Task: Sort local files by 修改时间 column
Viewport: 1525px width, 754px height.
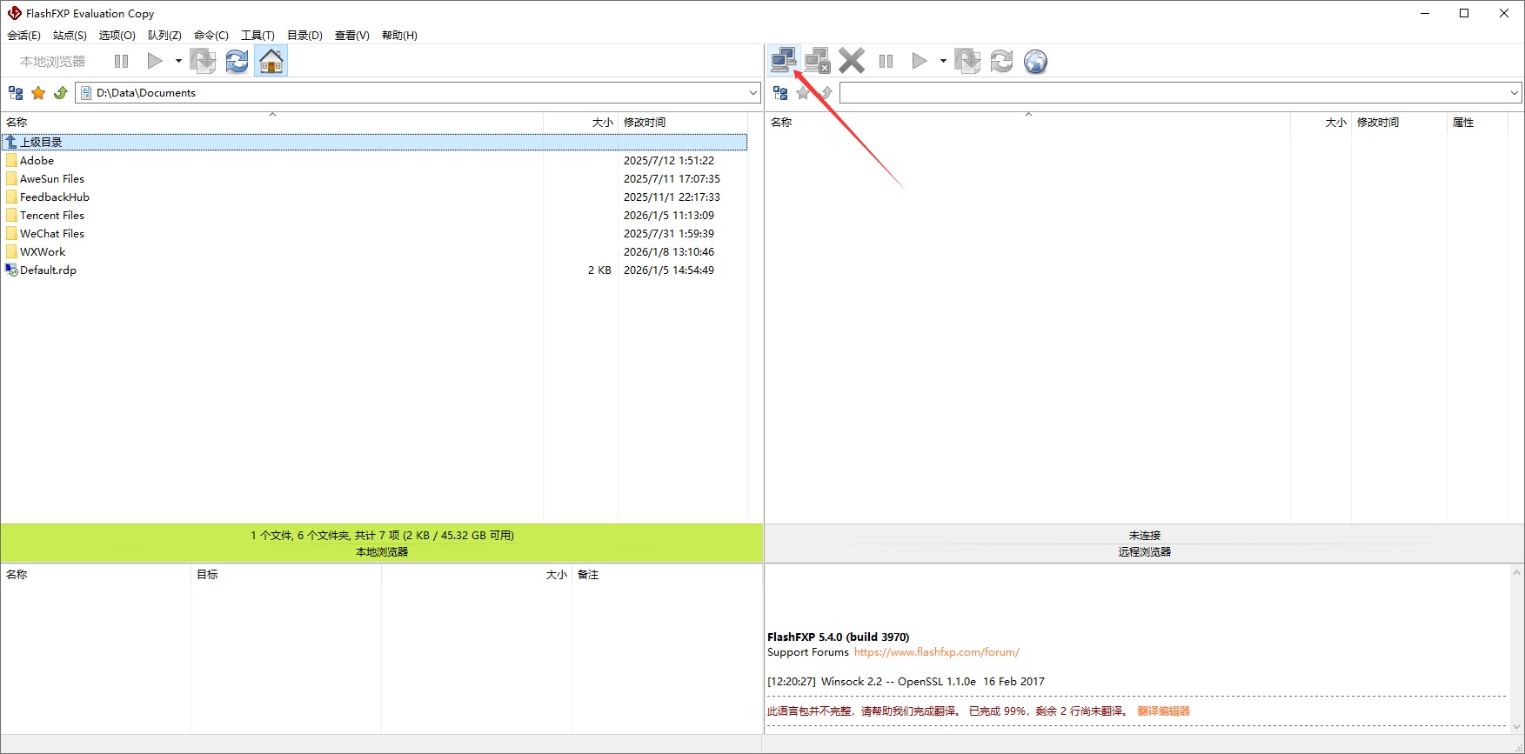Action: tap(645, 123)
